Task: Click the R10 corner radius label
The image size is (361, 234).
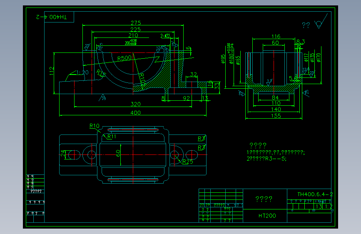Action: pos(95,126)
